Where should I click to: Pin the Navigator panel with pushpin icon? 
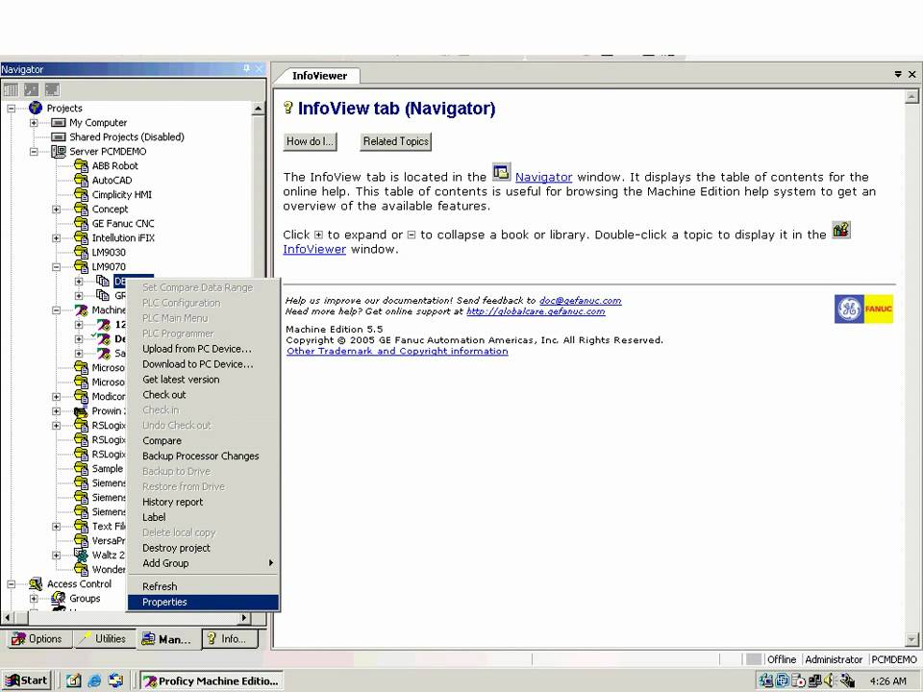click(246, 69)
